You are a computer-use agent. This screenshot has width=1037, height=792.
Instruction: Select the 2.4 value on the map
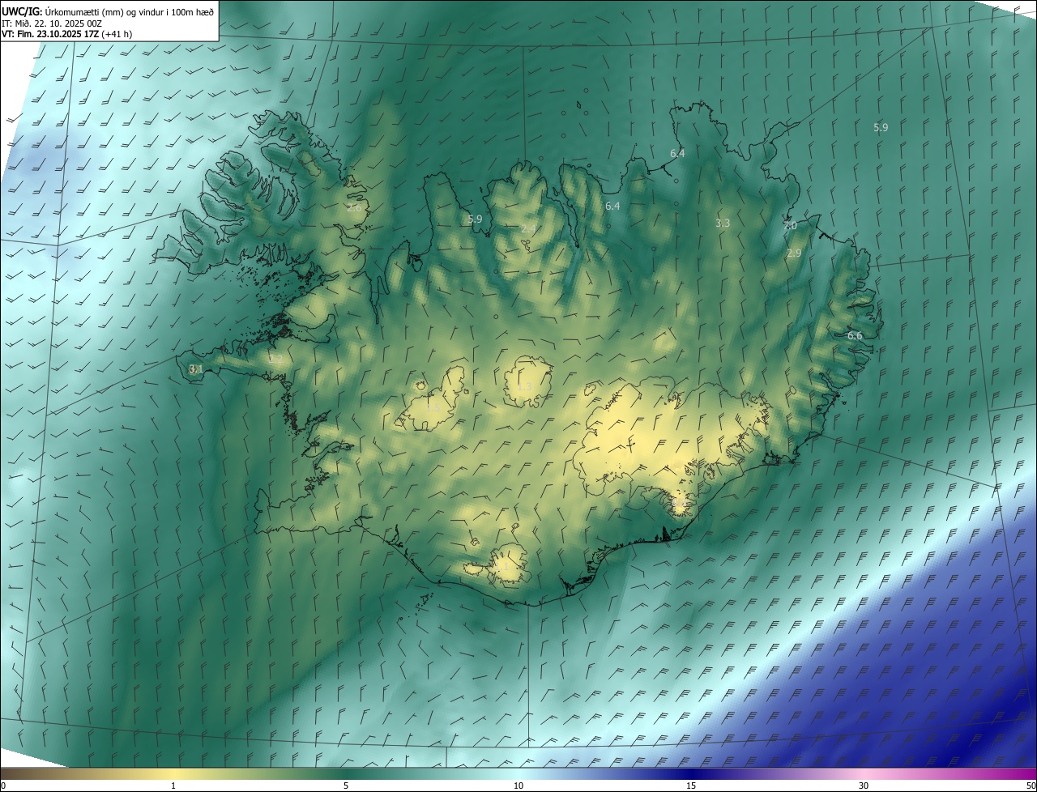point(528,229)
